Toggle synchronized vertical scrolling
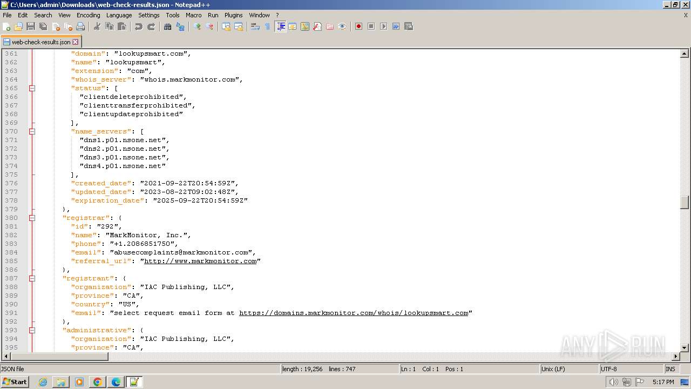This screenshot has width=691, height=389. 226,26
